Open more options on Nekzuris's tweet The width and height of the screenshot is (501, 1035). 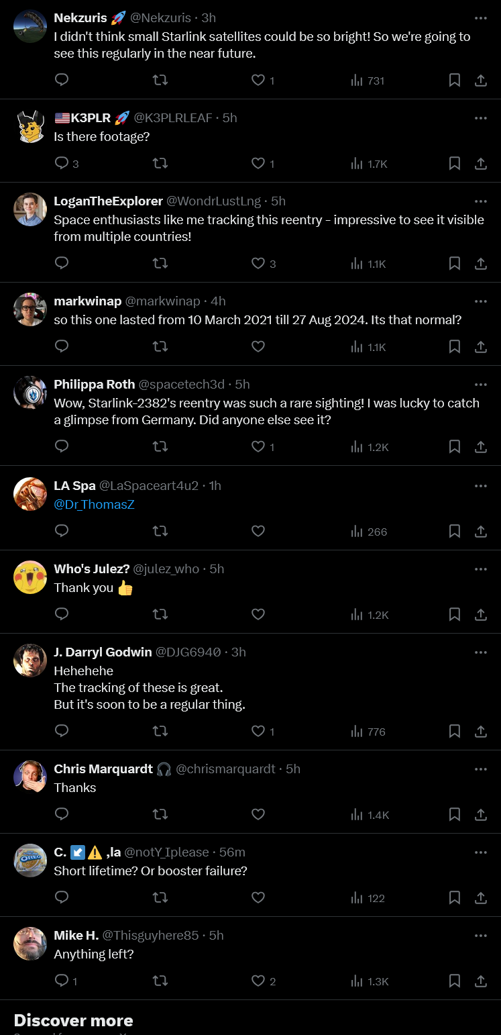(x=481, y=18)
